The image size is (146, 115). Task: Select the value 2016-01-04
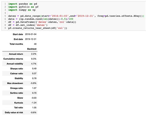click(x=31, y=34)
